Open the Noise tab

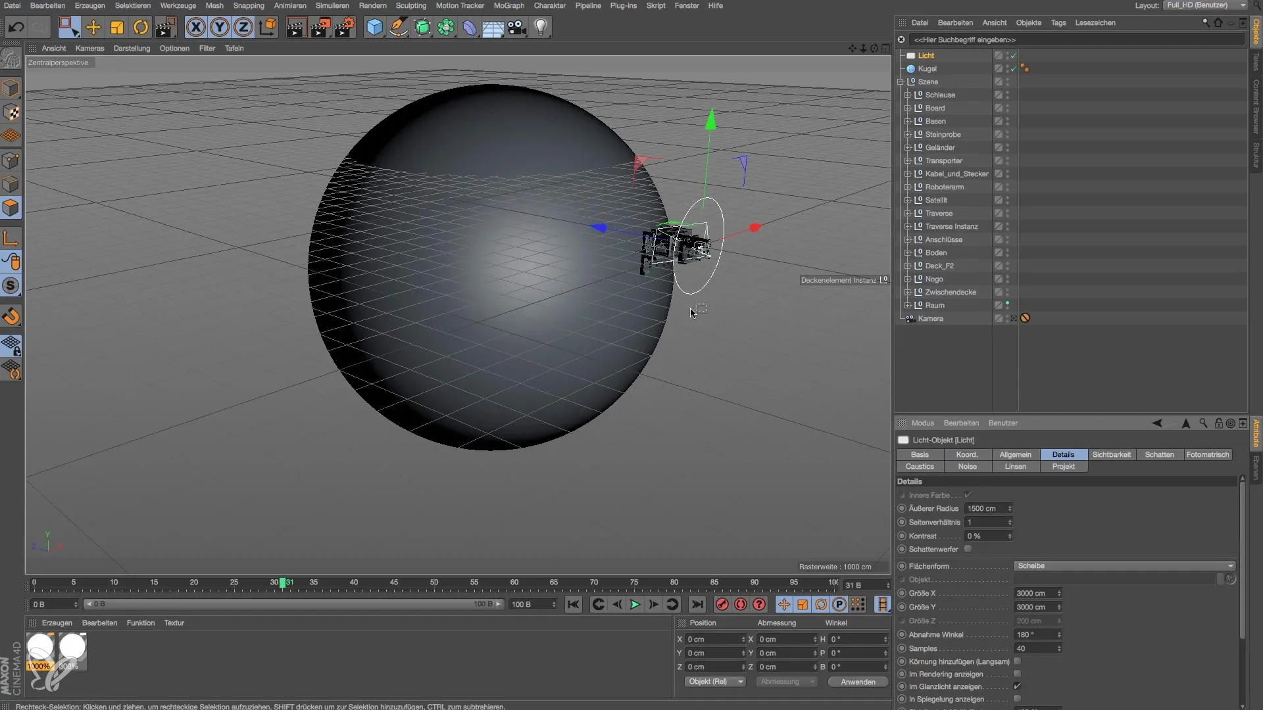(967, 466)
